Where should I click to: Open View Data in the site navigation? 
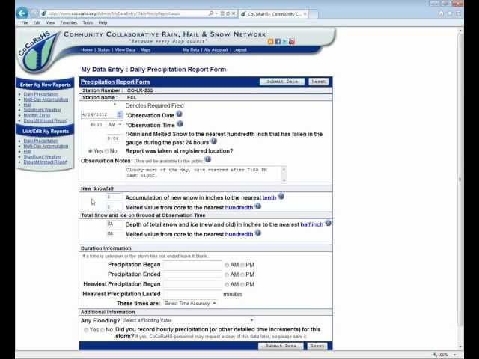(125, 50)
